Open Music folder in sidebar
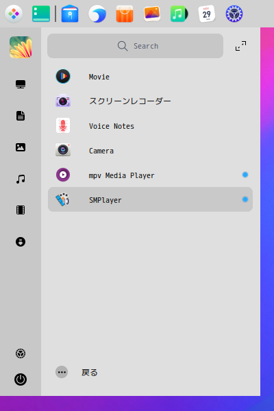This screenshot has height=411, width=274. tap(21, 179)
